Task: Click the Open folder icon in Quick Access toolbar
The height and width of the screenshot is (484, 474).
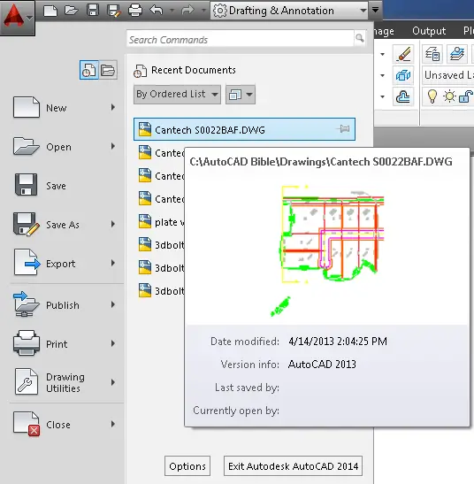Action: click(x=72, y=11)
